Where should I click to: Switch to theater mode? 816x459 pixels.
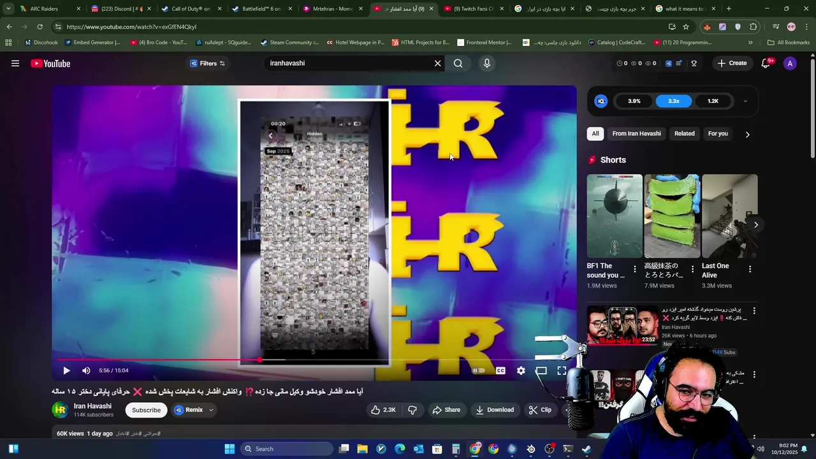(x=541, y=370)
